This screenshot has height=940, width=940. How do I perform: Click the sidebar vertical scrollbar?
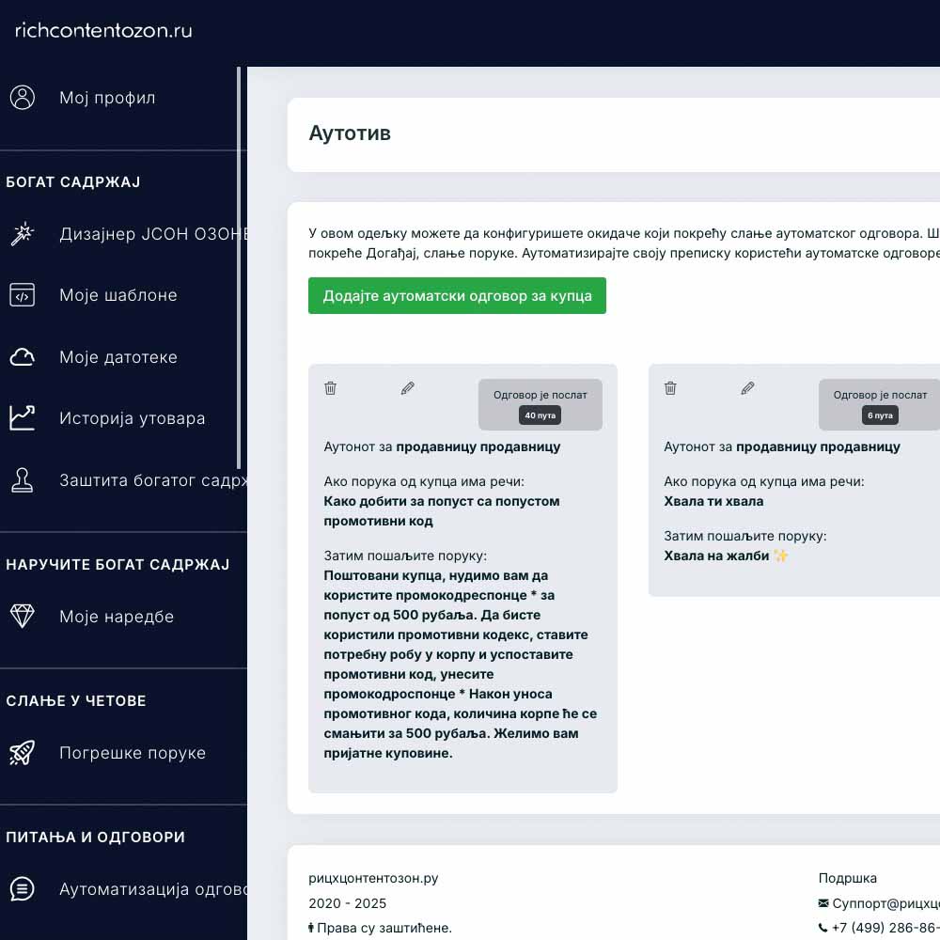[x=239, y=267]
